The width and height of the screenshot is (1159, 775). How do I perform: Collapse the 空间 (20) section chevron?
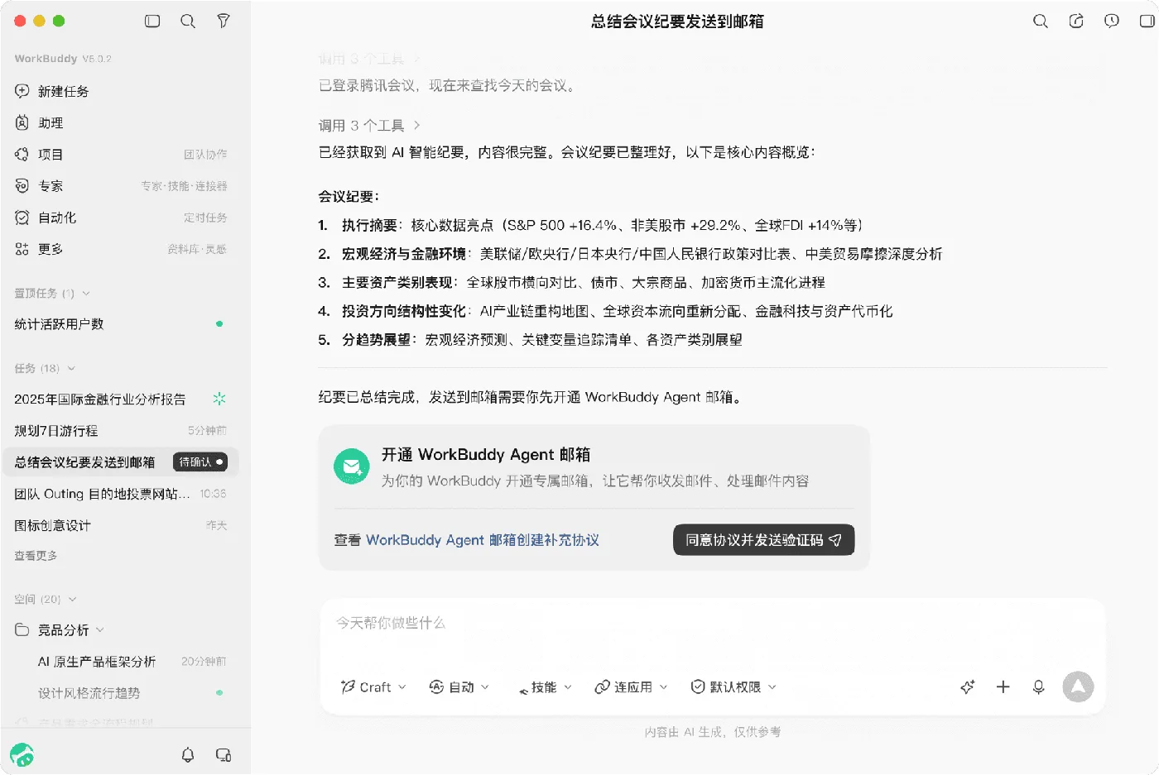click(x=72, y=599)
